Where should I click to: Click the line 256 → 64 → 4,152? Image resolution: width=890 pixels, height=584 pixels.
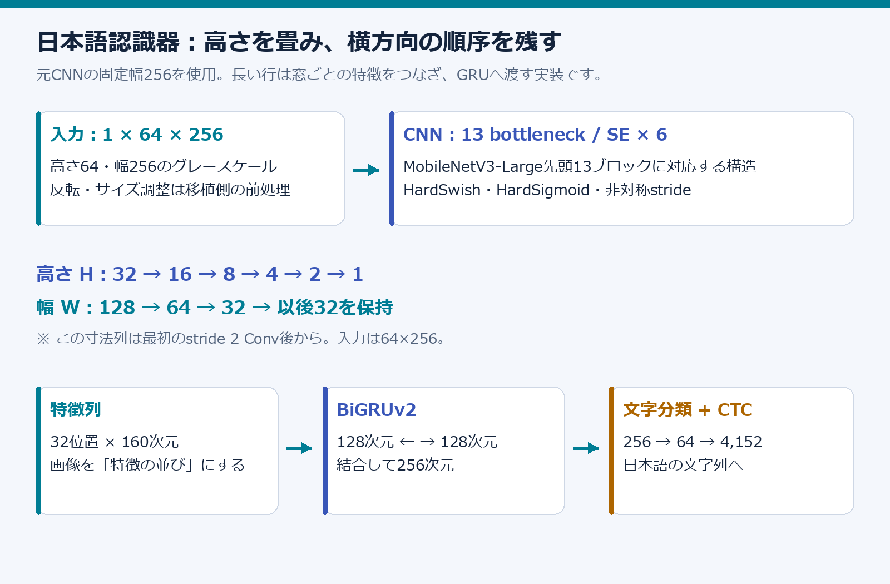coord(693,442)
